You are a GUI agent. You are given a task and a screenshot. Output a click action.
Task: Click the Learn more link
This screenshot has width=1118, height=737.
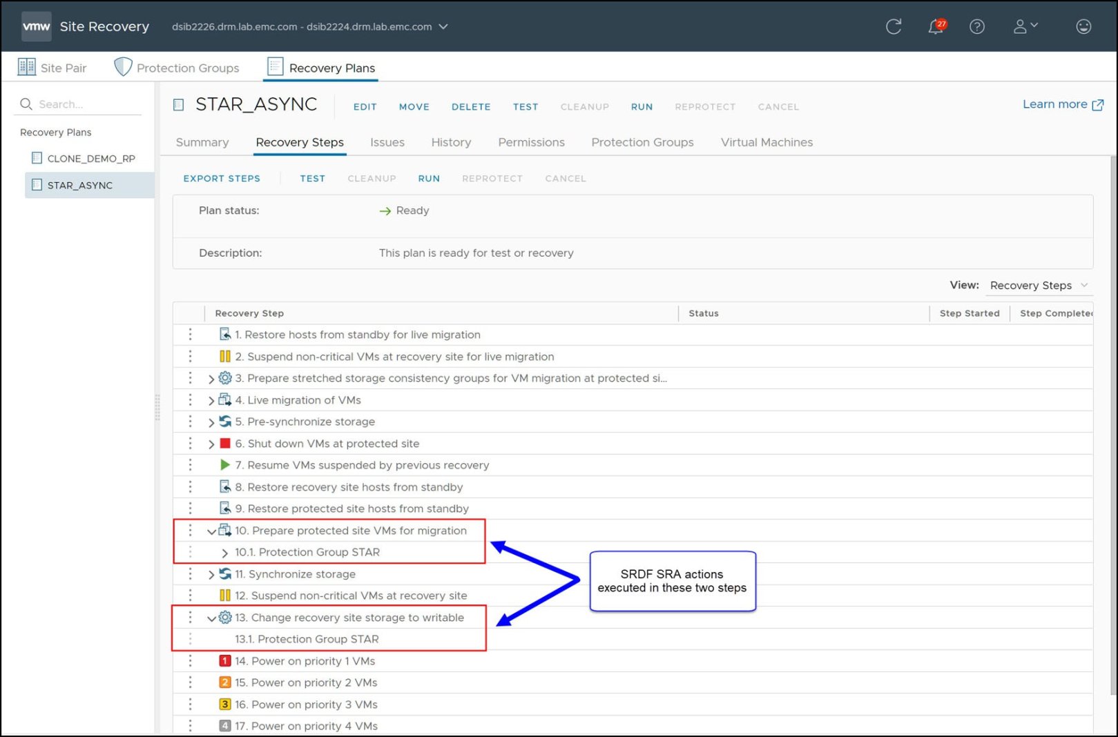(1054, 104)
